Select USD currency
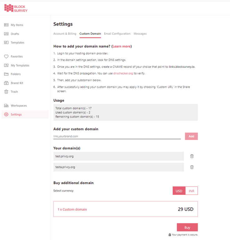230x240 pixels. pos(179,191)
